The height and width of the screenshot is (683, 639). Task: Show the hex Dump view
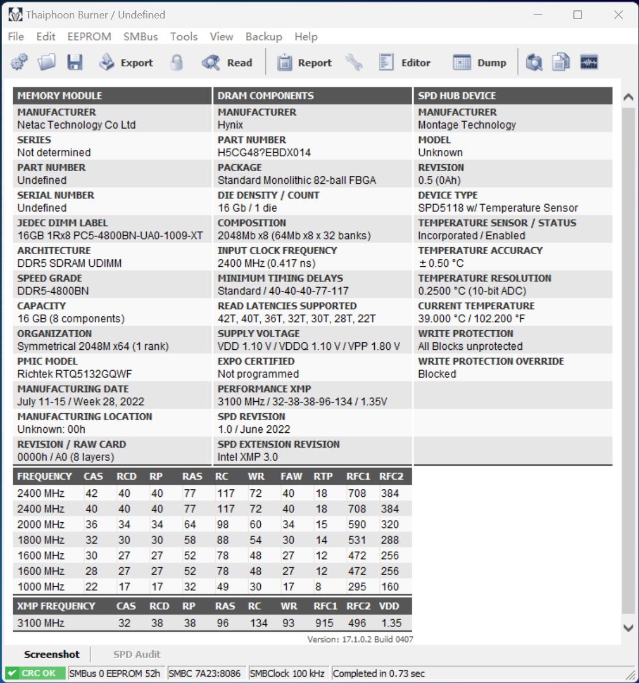click(480, 62)
